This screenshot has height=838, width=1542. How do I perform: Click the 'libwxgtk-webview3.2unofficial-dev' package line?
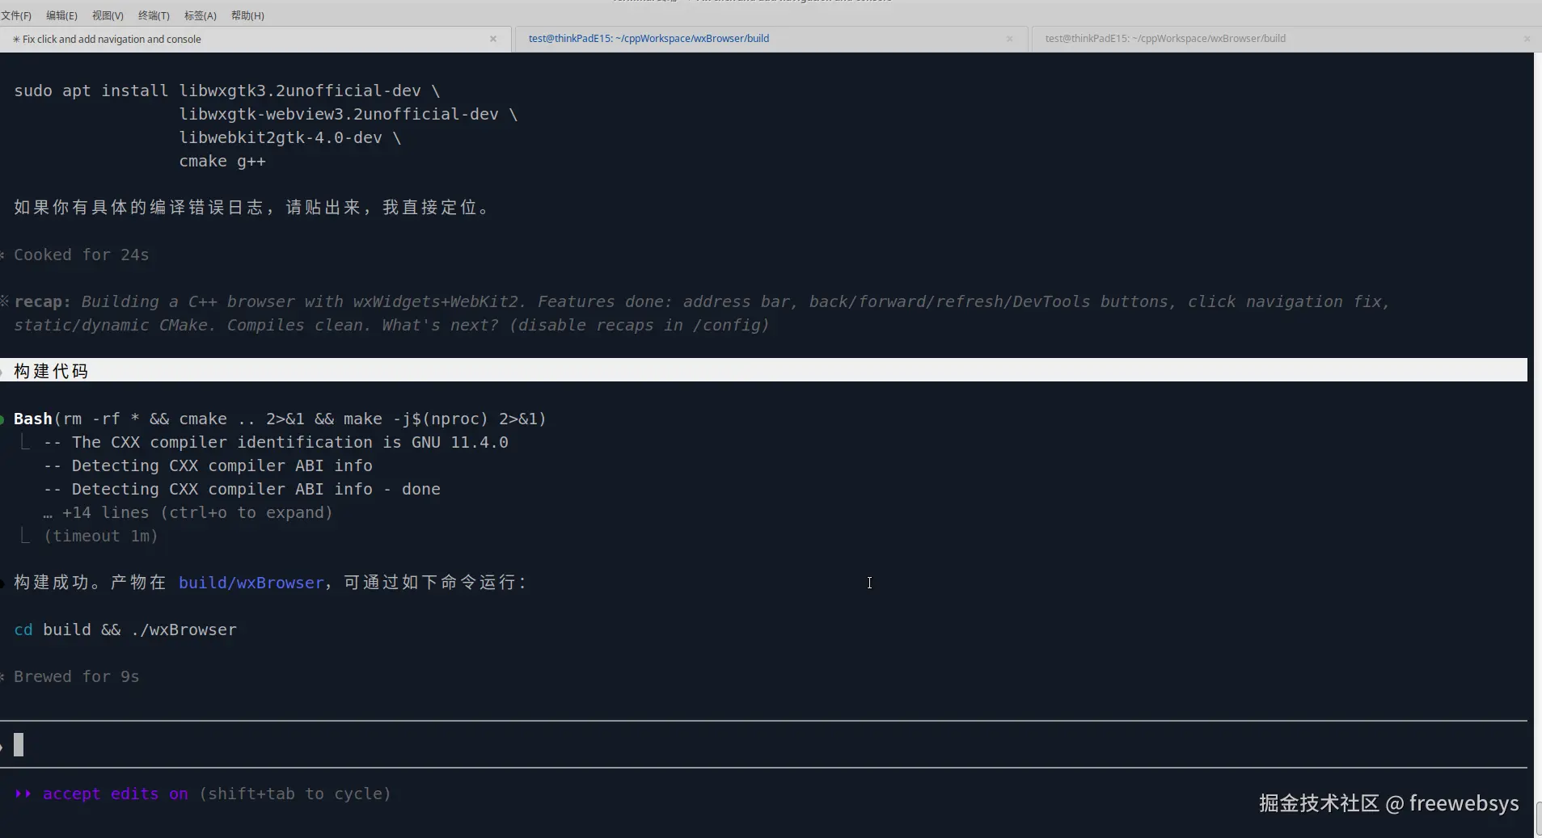pos(349,114)
